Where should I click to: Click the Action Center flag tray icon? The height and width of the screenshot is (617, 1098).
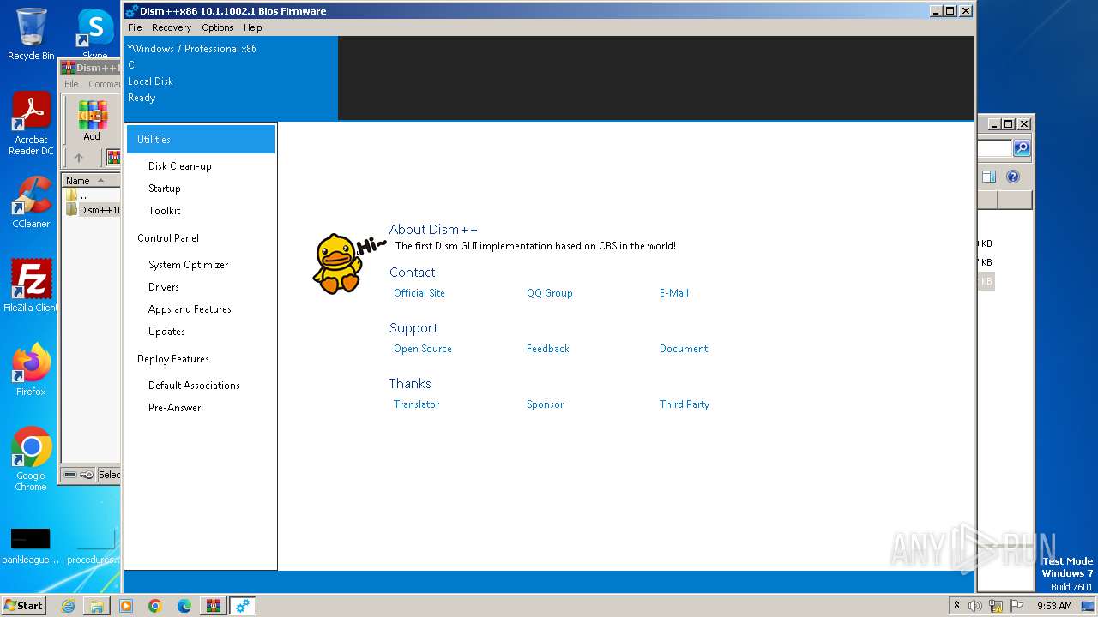[x=1017, y=606]
